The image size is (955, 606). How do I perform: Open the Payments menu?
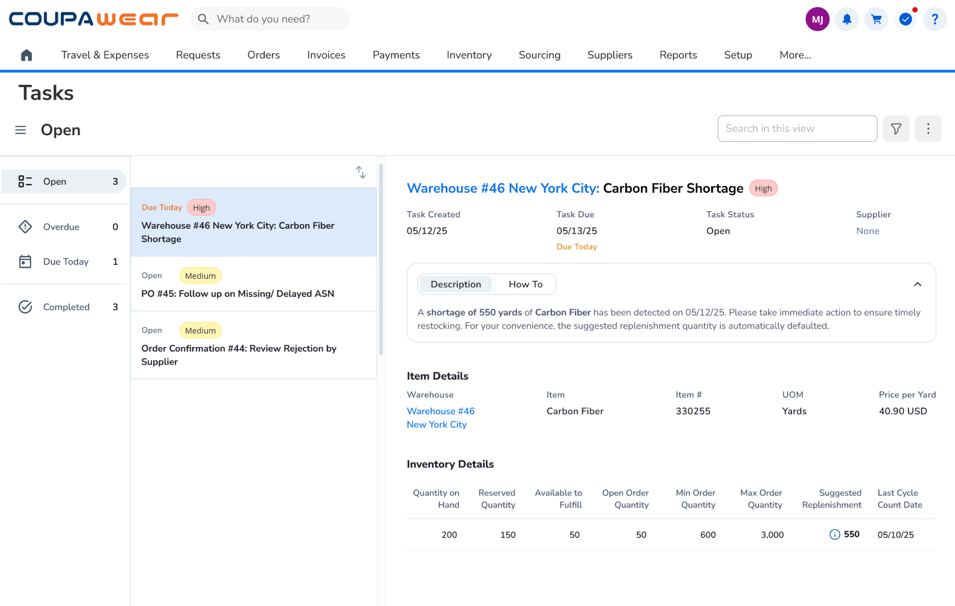pyautogui.click(x=396, y=55)
